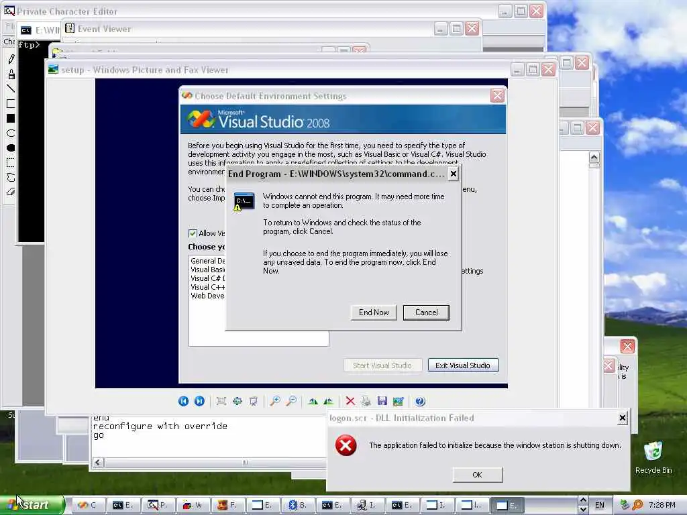Start slide show in Picture Viewer
687x515 pixels.
coord(253,401)
